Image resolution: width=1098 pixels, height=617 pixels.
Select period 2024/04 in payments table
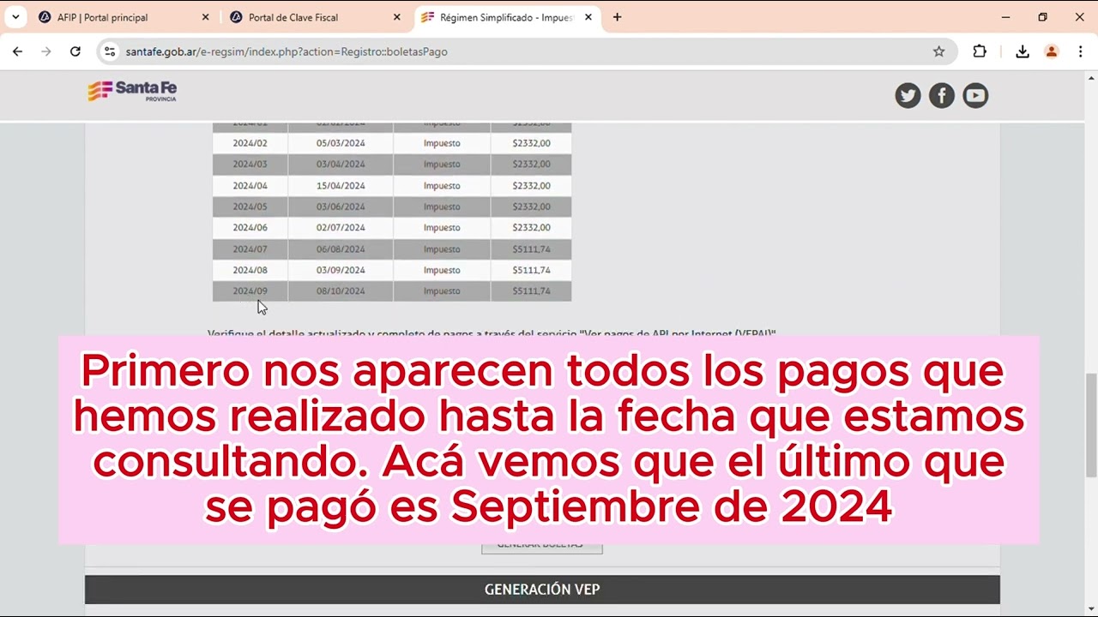pyautogui.click(x=250, y=185)
